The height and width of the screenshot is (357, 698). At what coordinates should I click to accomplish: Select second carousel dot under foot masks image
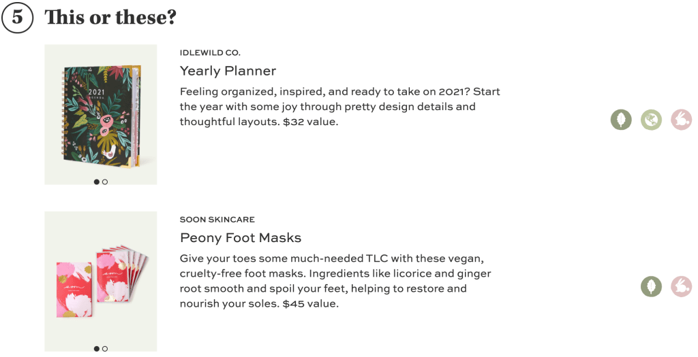[x=105, y=349]
